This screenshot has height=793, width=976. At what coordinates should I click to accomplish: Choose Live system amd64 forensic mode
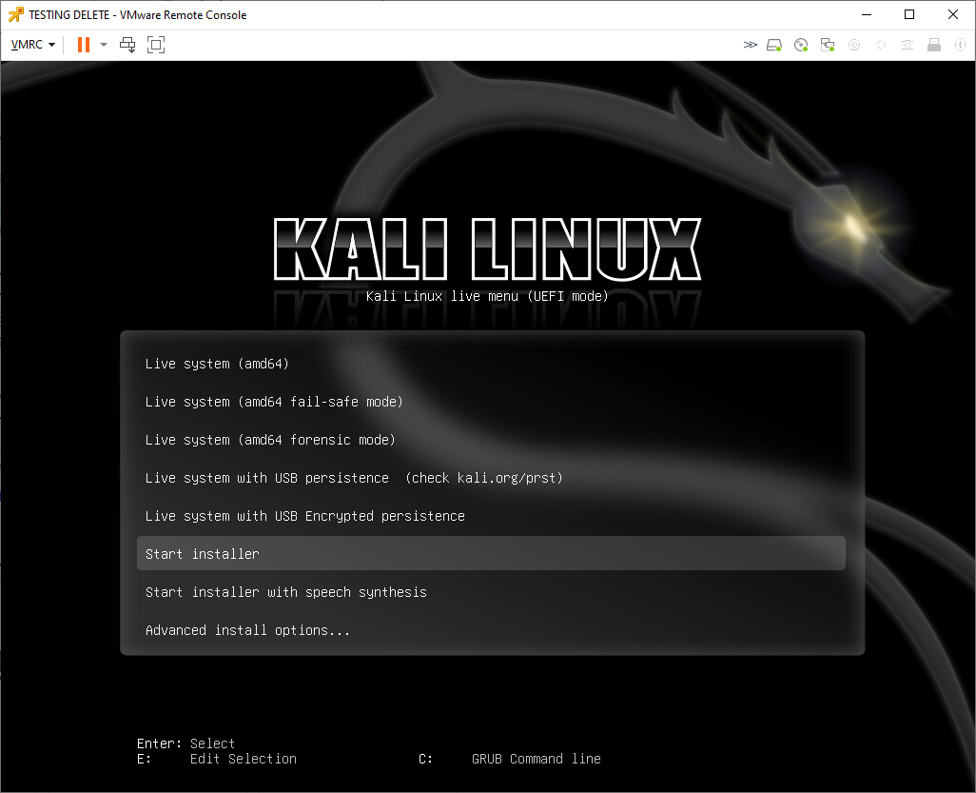[x=270, y=440]
